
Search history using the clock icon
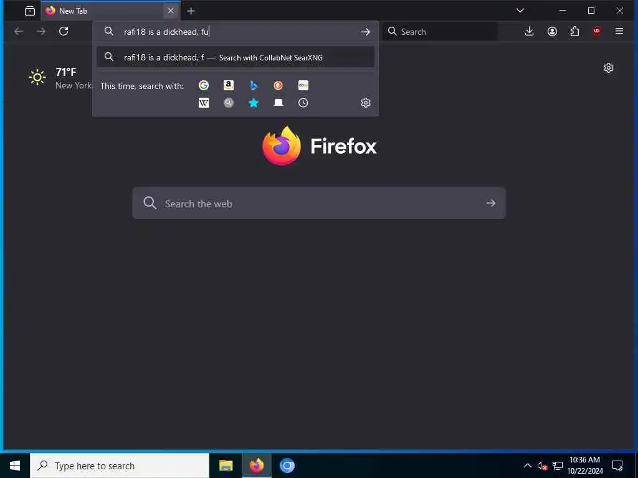[x=303, y=103]
